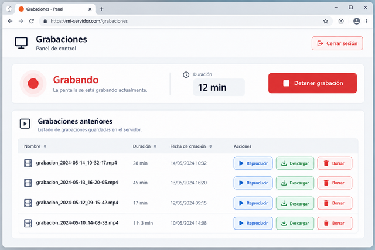Click the Grabando status heading

(76, 80)
